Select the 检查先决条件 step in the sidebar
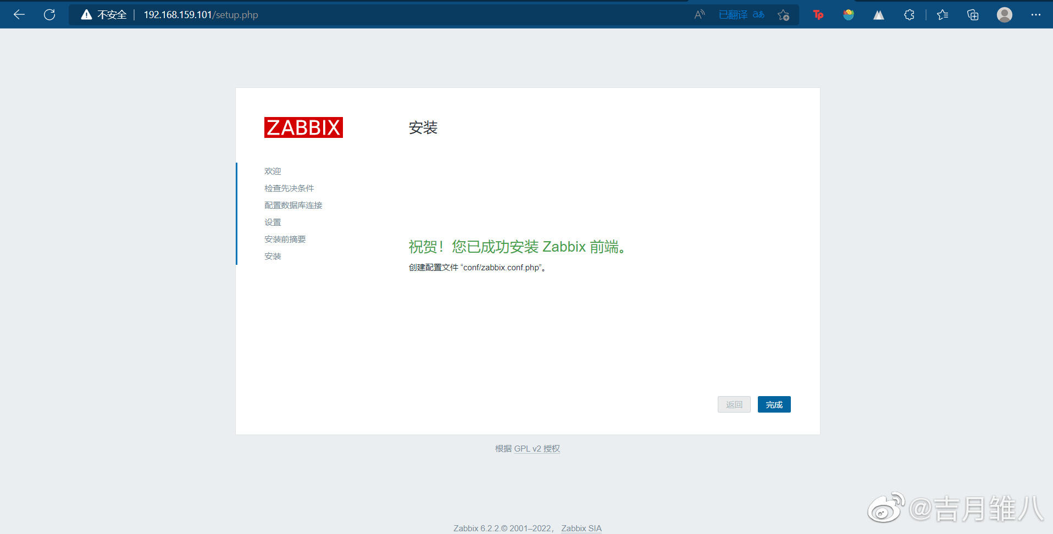This screenshot has height=534, width=1053. [289, 188]
